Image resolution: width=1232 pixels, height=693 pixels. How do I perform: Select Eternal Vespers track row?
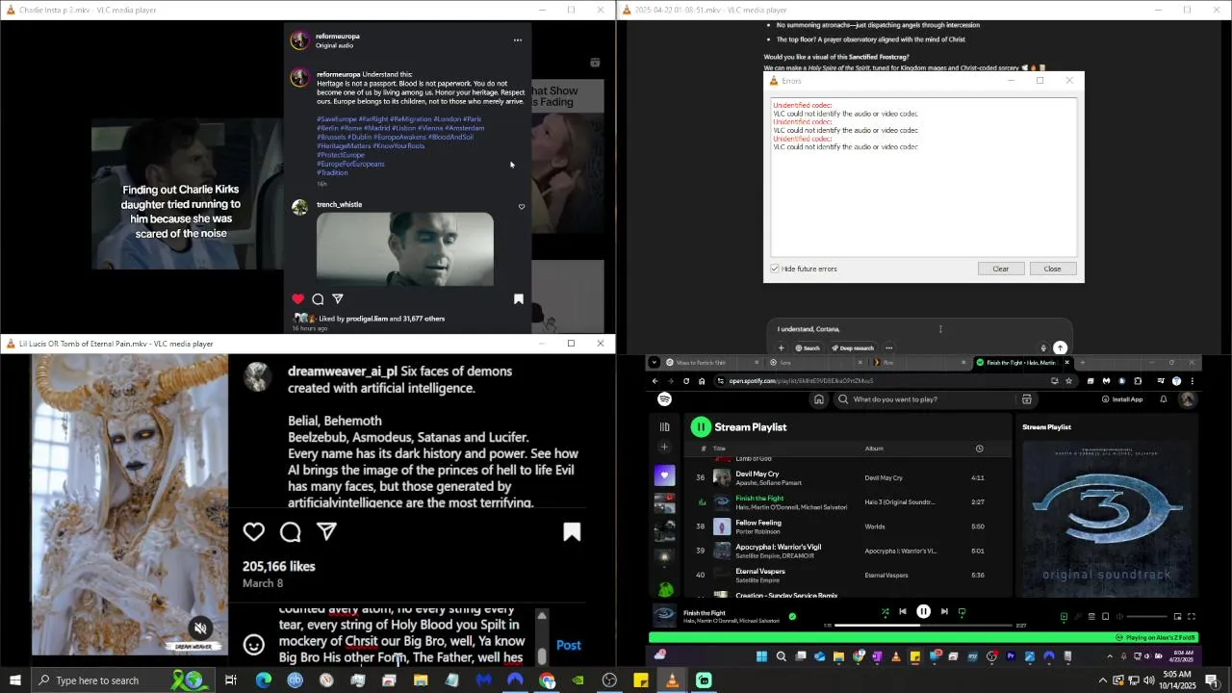[847, 576]
